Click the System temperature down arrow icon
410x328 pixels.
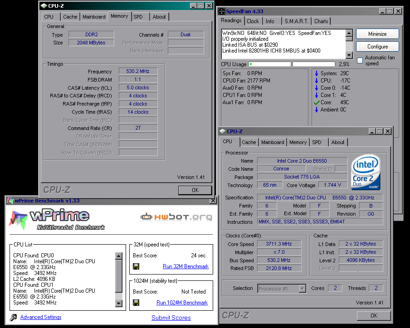point(317,73)
